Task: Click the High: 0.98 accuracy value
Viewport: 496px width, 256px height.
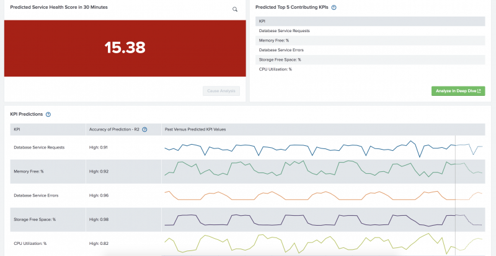Action: (99, 220)
